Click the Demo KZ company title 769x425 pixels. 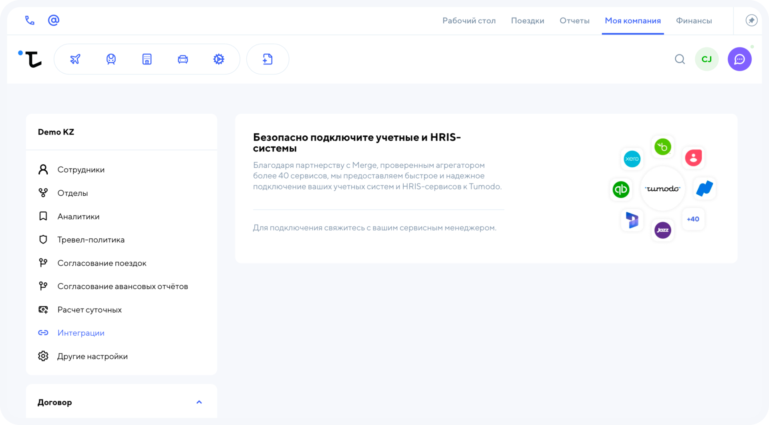point(56,132)
